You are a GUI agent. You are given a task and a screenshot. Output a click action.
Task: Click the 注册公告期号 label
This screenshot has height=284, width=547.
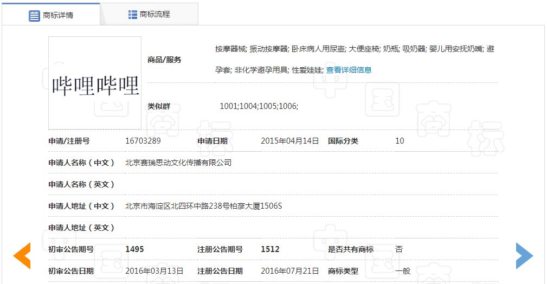pos(220,249)
